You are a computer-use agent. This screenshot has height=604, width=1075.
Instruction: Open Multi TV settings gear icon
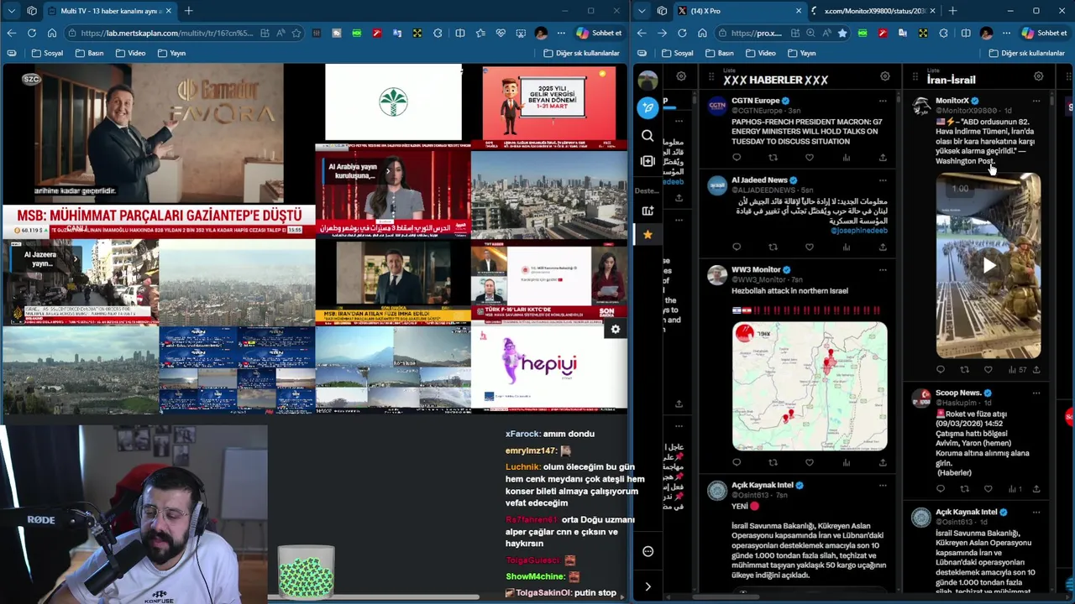(616, 330)
